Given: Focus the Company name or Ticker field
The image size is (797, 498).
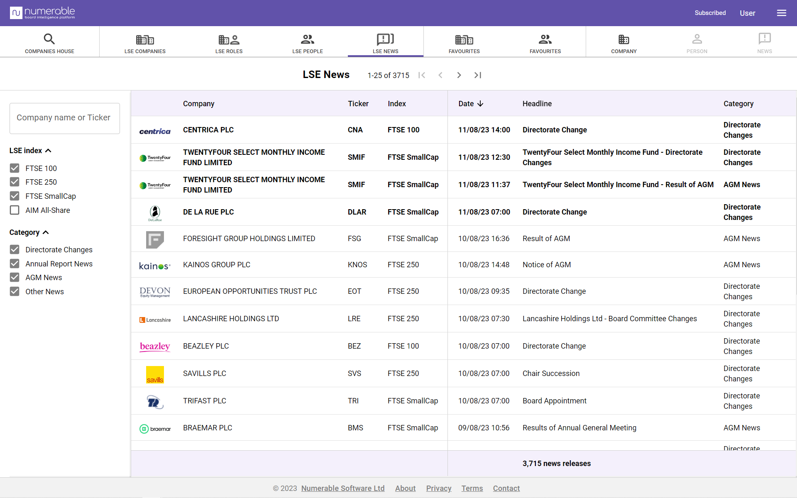Looking at the screenshot, I should pos(65,118).
